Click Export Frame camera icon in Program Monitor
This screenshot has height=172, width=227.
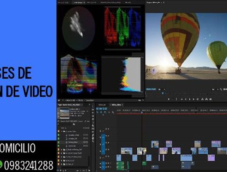(x=211, y=99)
